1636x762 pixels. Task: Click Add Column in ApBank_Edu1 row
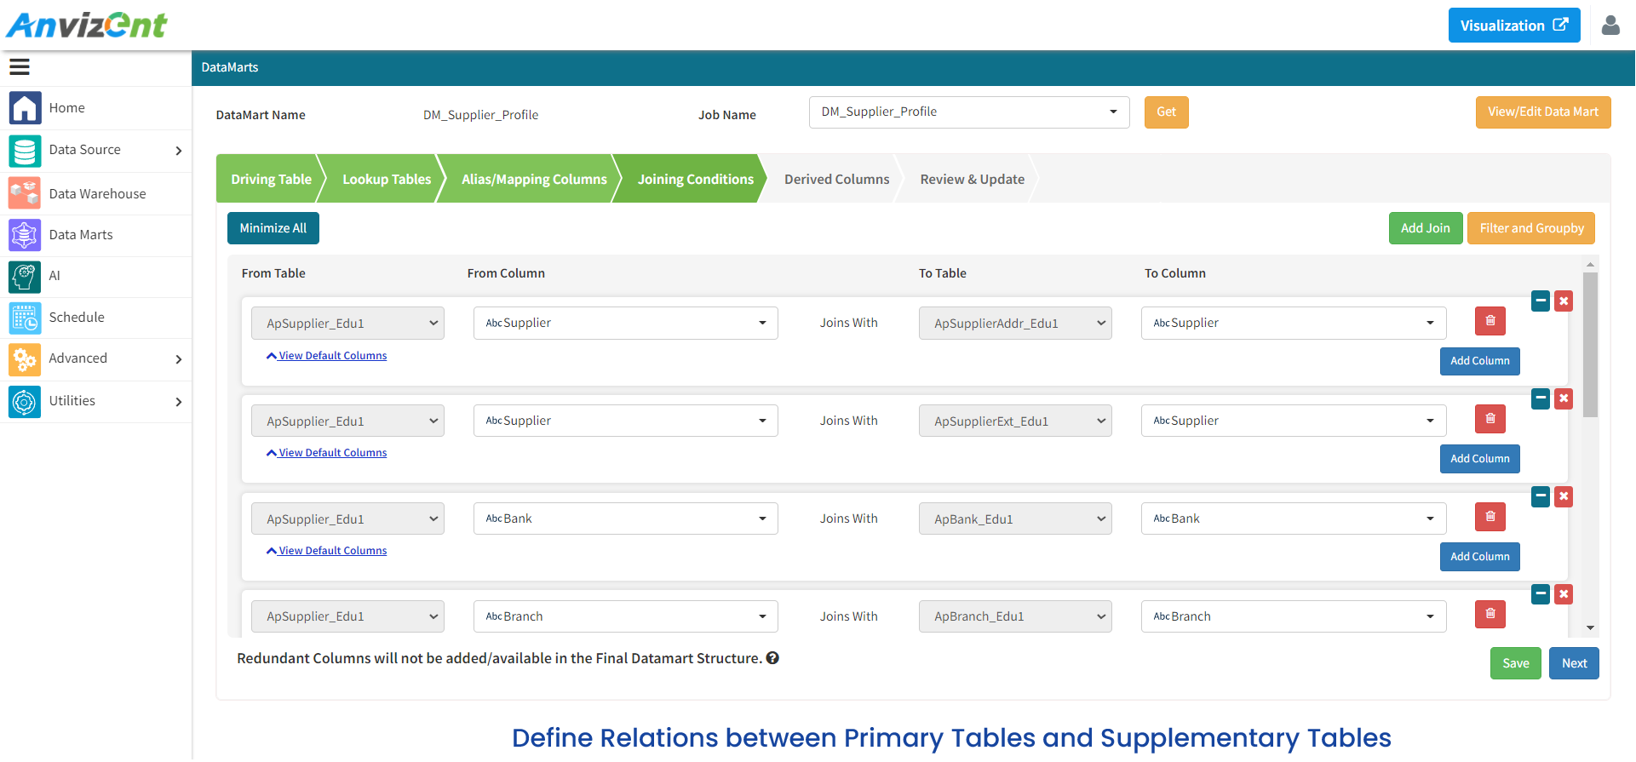1479,557
